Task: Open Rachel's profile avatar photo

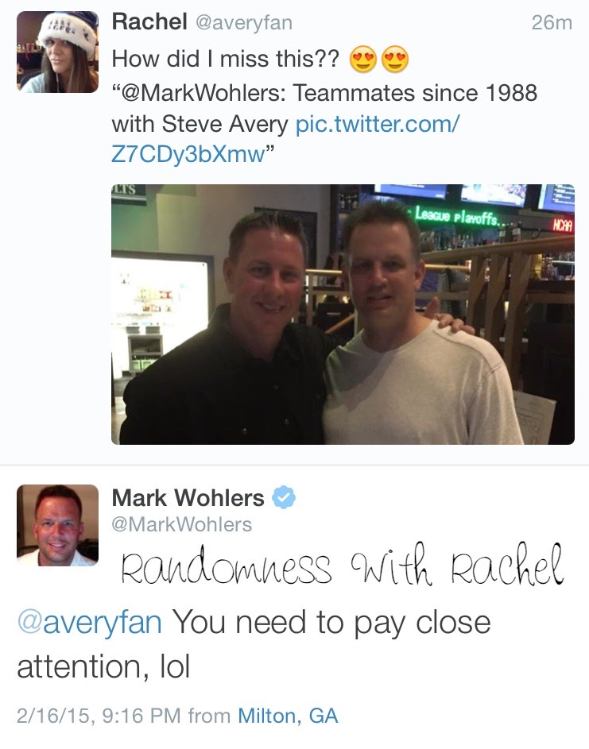Action: 57,52
